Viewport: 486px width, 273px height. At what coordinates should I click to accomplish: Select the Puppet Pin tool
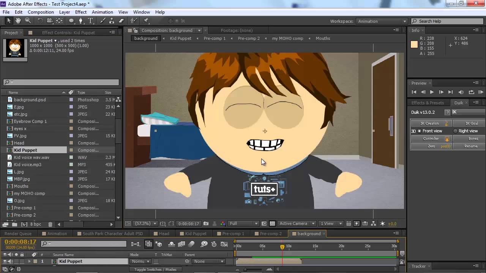pyautogui.click(x=146, y=21)
